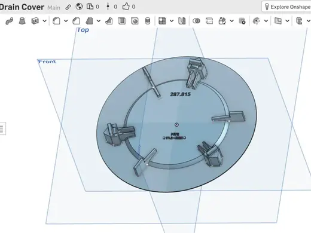Select the Boolean tool
The width and height of the screenshot is (311, 233).
pyautogui.click(x=196, y=21)
